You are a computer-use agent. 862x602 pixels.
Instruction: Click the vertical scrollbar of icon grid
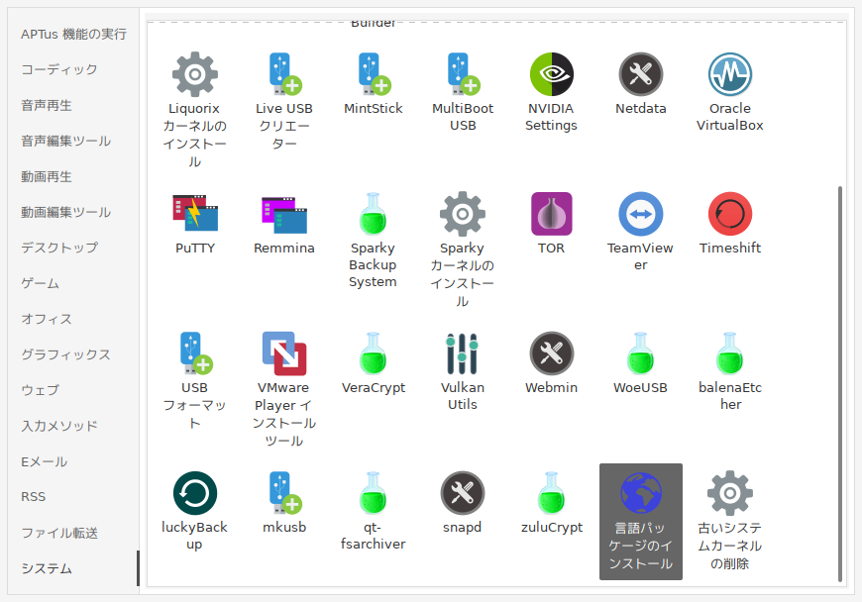[x=840, y=383]
